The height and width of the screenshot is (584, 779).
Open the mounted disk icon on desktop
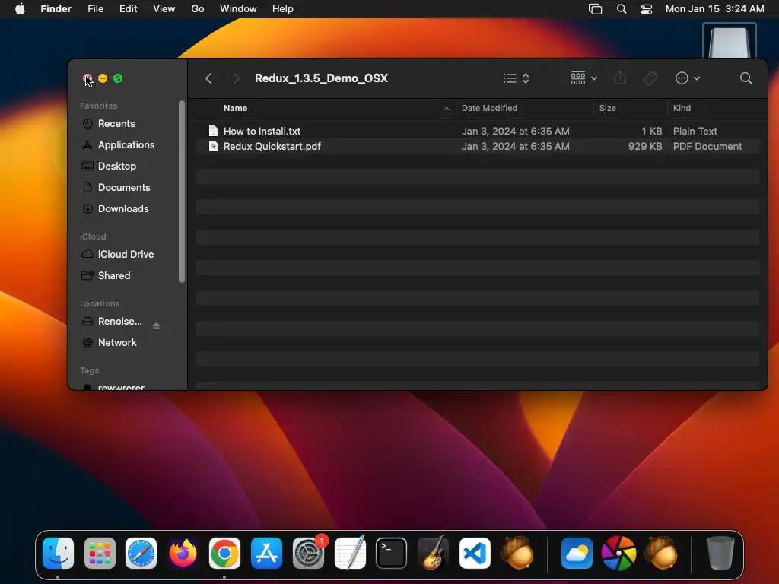730,41
